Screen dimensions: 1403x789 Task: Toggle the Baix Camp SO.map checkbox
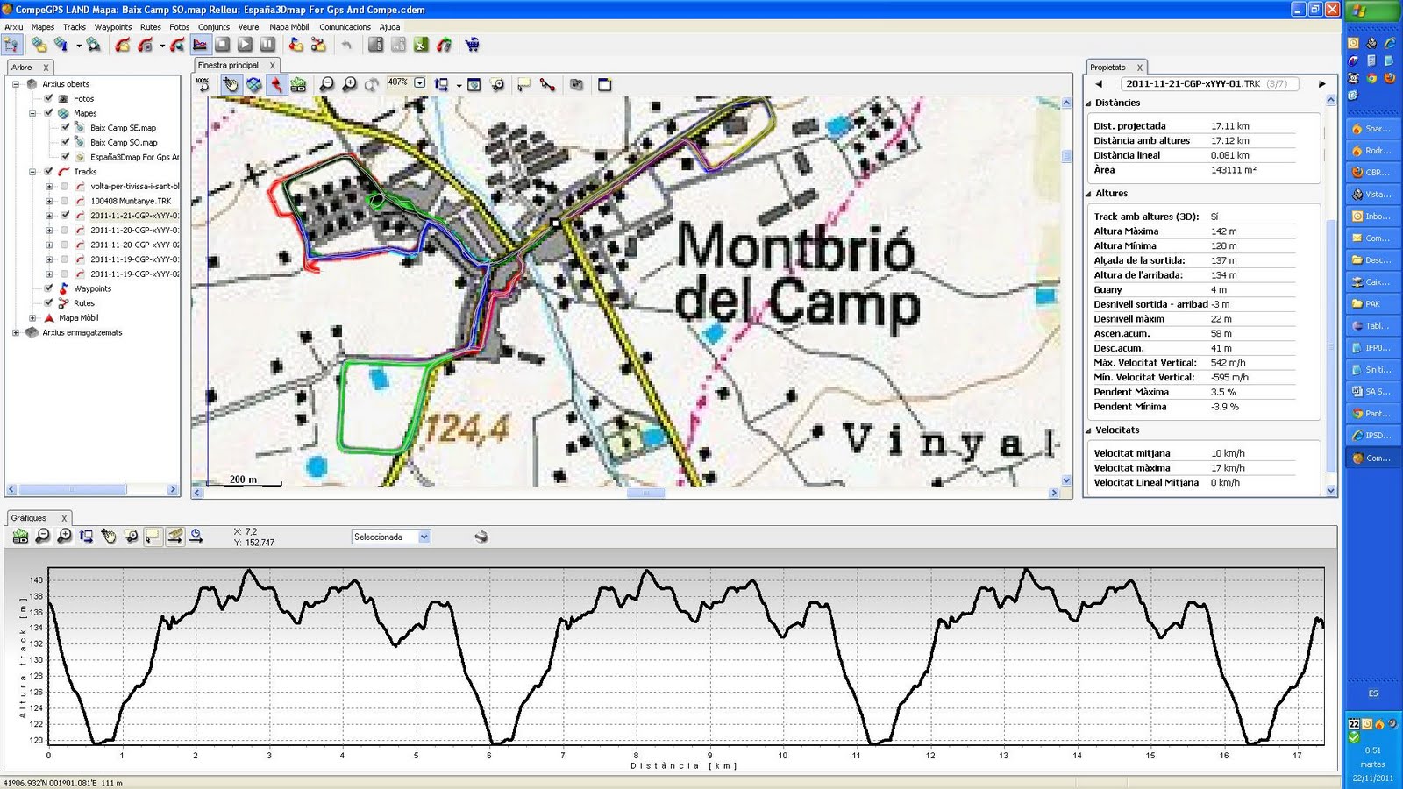click(x=65, y=142)
